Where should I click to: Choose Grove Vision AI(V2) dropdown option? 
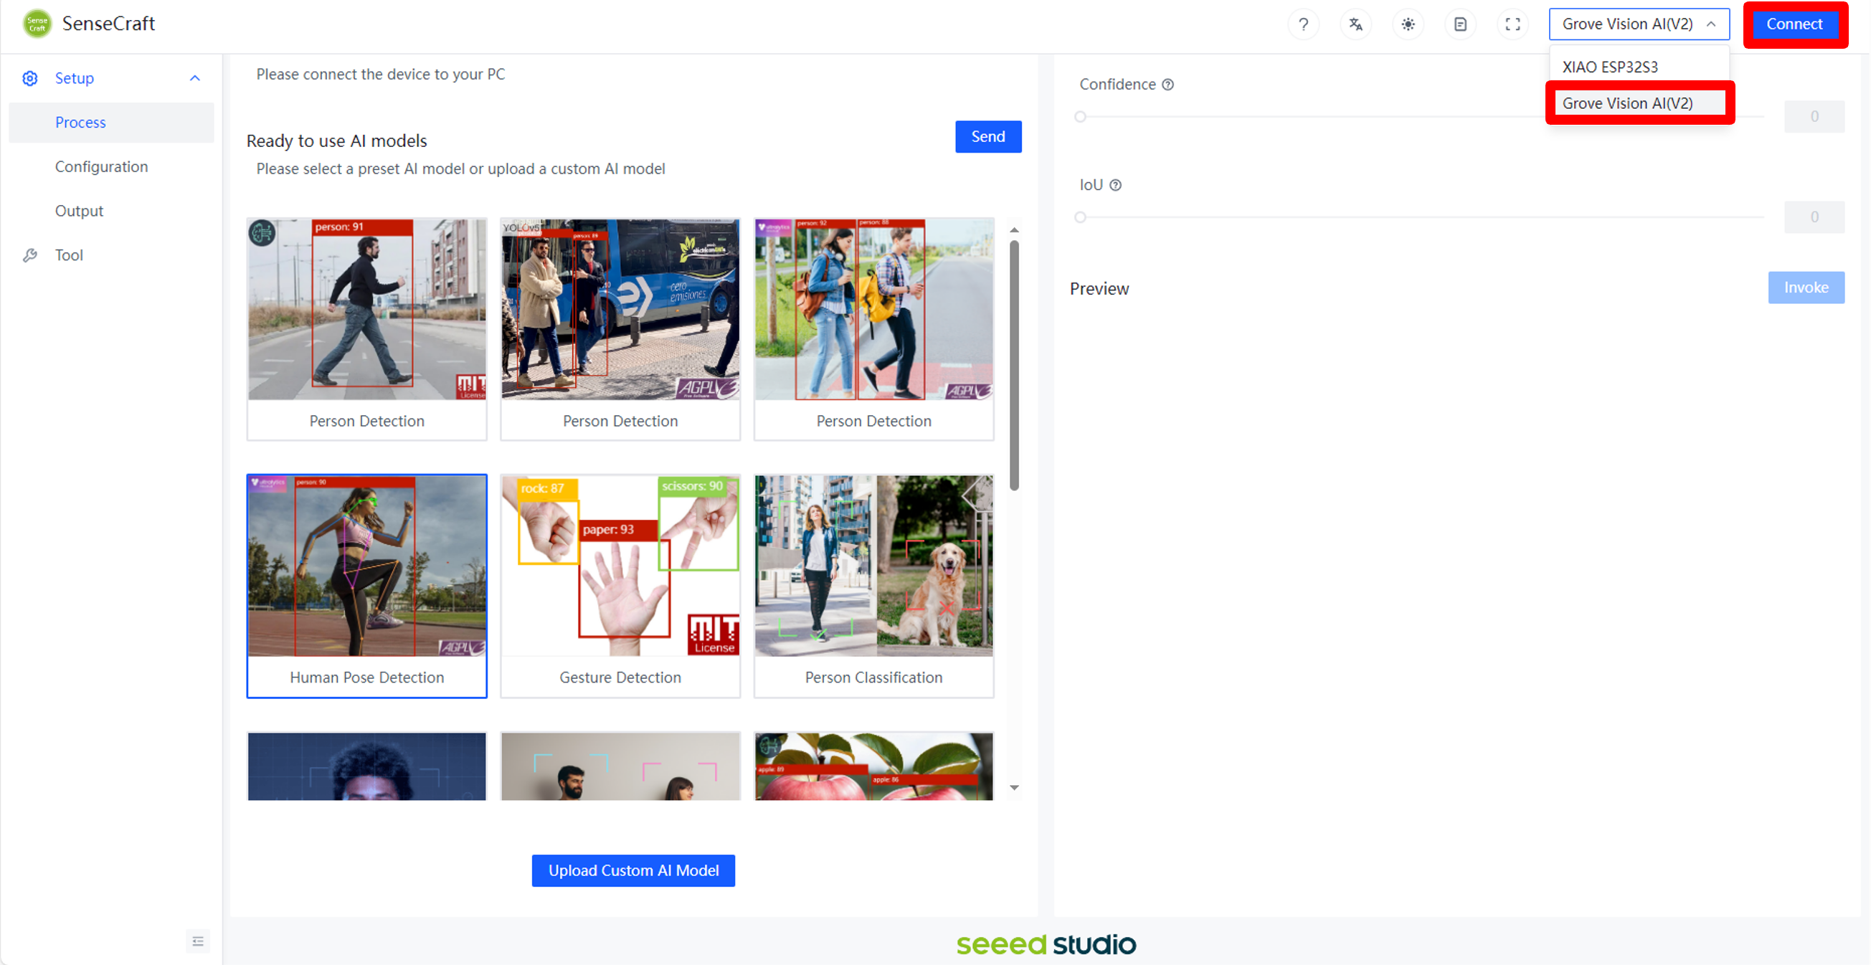pos(1627,103)
